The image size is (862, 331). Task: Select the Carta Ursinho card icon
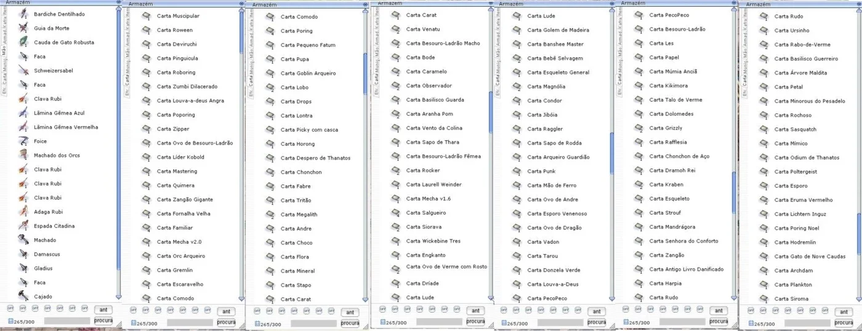tap(763, 30)
